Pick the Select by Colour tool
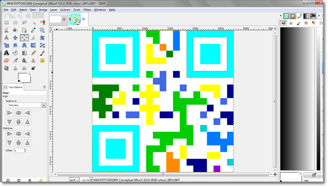328x187 pixels. point(43,23)
